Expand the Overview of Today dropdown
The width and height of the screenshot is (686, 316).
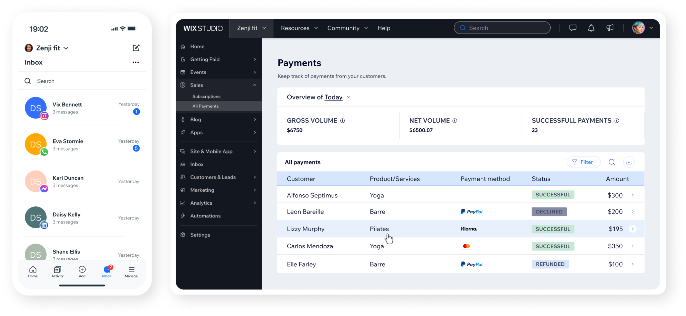319,97
